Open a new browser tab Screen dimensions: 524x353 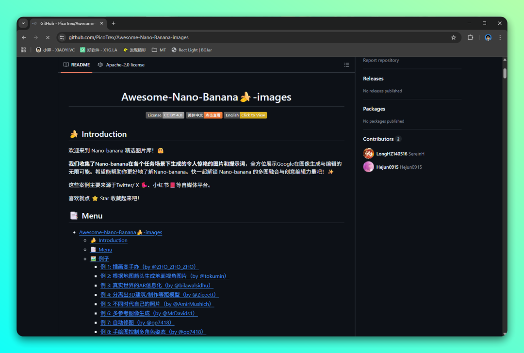coord(114,23)
